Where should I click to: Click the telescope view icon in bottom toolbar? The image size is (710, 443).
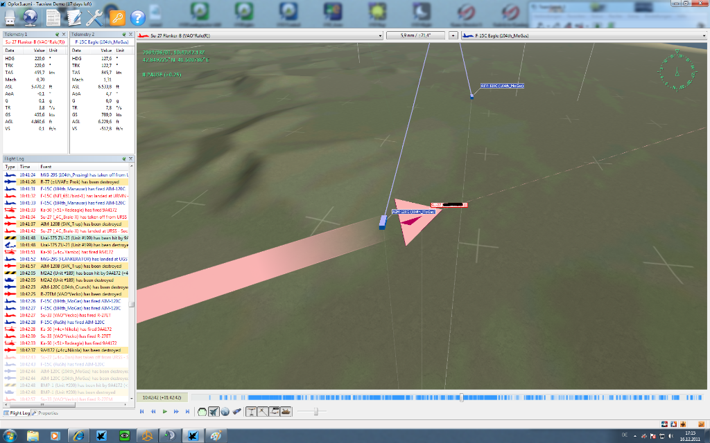pos(237,411)
